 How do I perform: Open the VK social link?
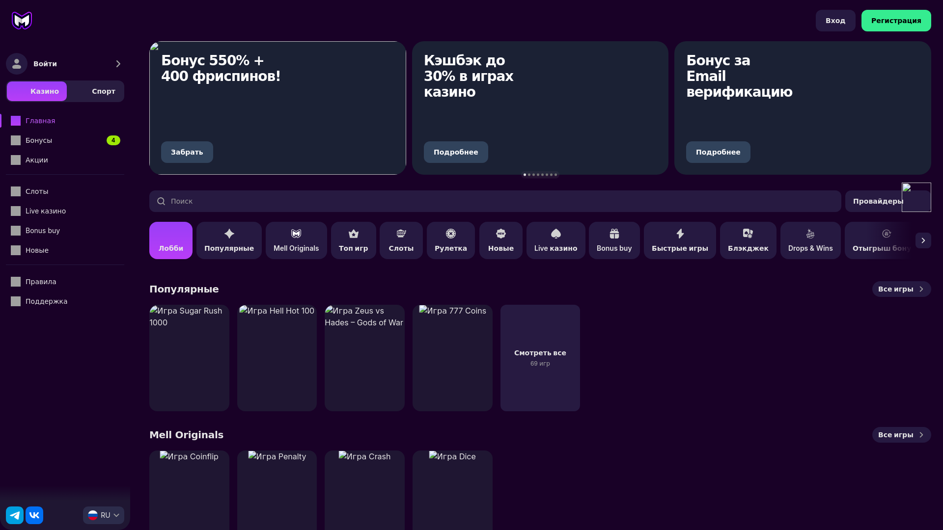34,515
